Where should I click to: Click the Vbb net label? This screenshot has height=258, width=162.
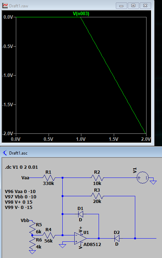pos(25,220)
